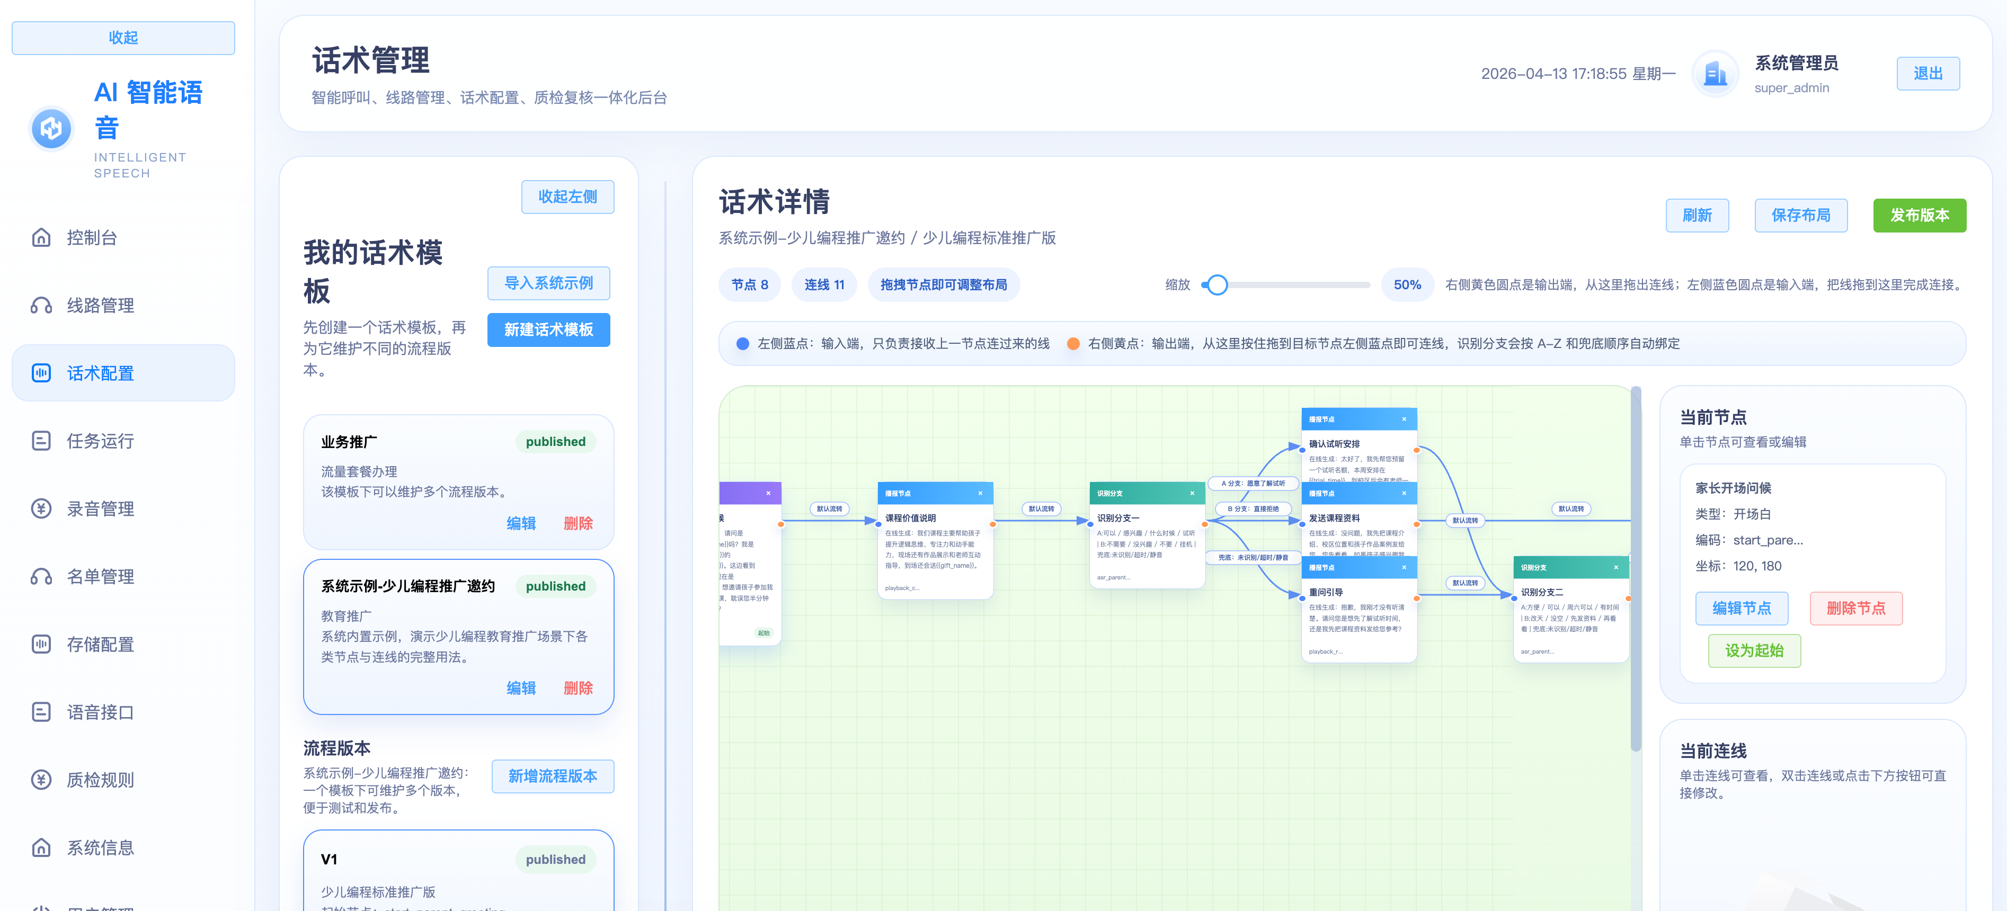
Task: Click 删除 link on 系统示例-少儿编程推广邀约 card
Action: (x=578, y=687)
